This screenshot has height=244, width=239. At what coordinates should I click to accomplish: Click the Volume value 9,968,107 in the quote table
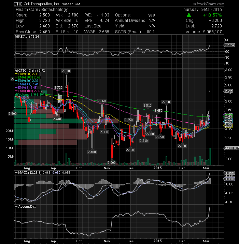tap(212, 32)
